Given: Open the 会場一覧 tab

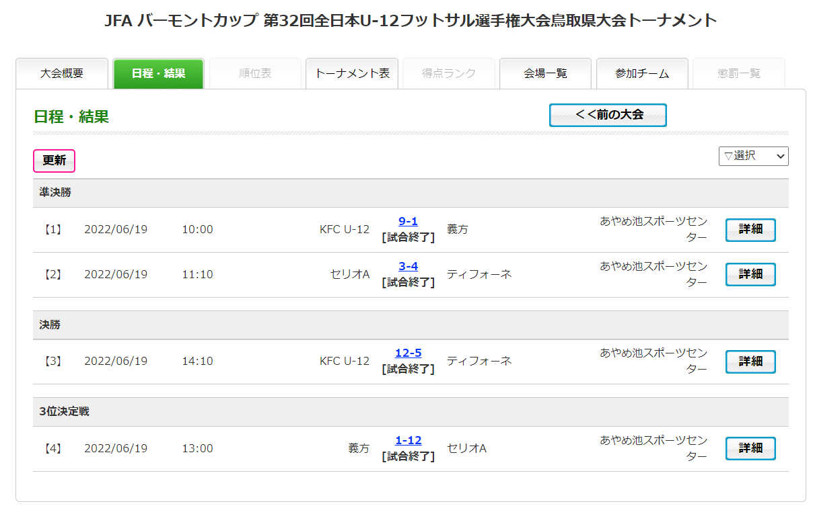Looking at the screenshot, I should point(546,73).
